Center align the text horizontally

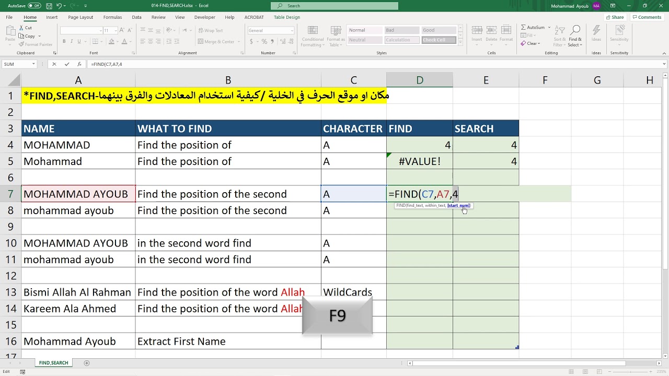click(x=151, y=41)
